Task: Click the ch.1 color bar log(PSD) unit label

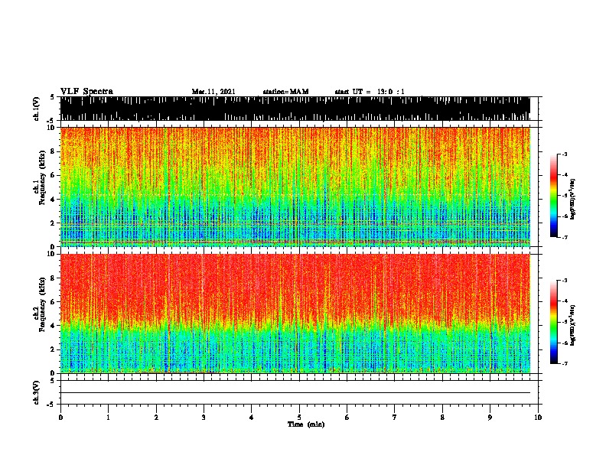Action: tap(573, 200)
